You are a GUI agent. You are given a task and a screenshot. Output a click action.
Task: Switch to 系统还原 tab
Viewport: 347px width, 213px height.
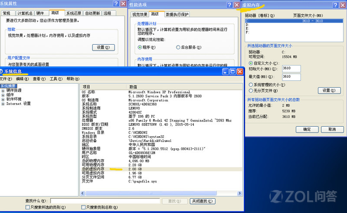coord(74,13)
